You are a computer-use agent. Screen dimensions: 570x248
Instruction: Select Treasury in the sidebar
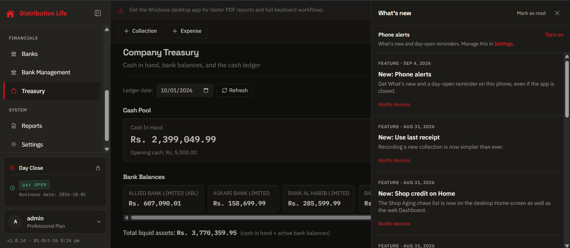(52, 91)
